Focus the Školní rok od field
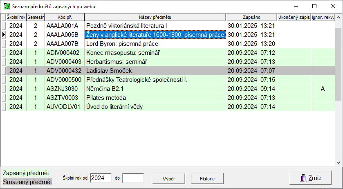 [101, 178]
